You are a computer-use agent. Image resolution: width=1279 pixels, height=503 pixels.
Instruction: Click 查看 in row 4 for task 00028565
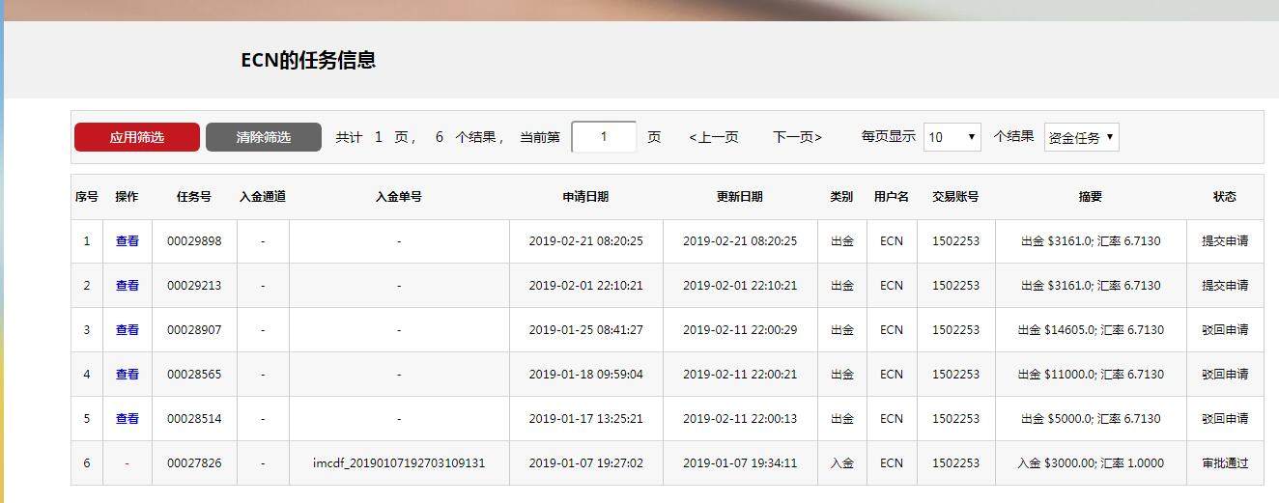(128, 375)
